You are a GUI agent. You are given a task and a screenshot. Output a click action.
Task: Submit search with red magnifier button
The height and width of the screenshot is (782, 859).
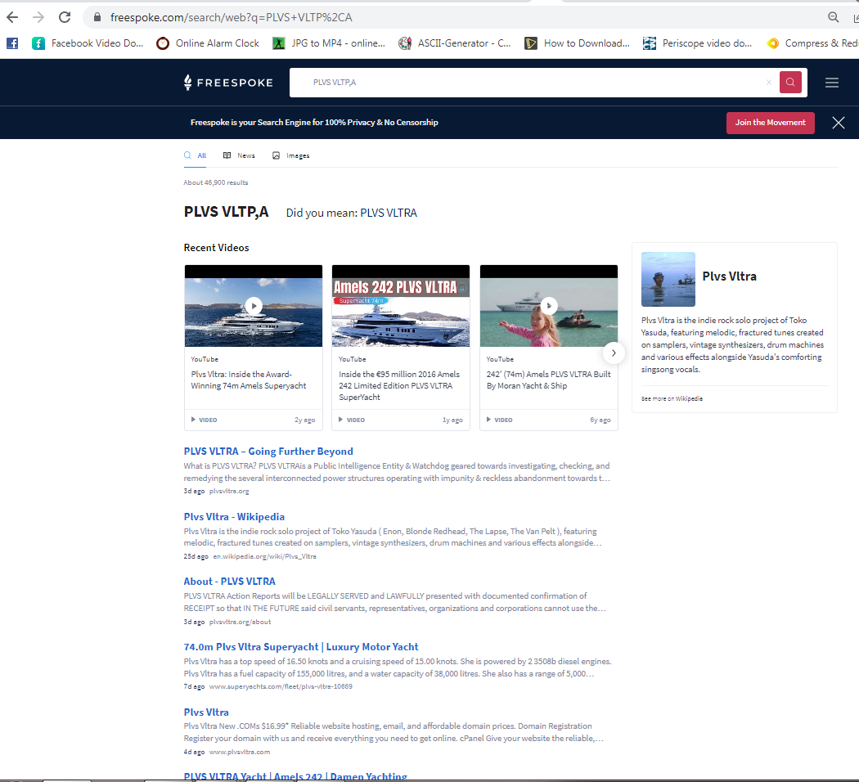tap(790, 82)
